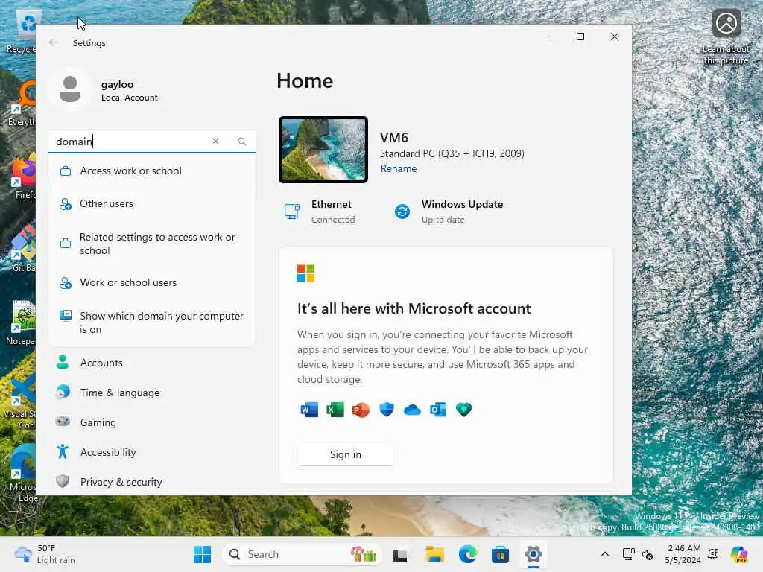Click the Windows Update sync icon
763x572 pixels.
click(402, 212)
